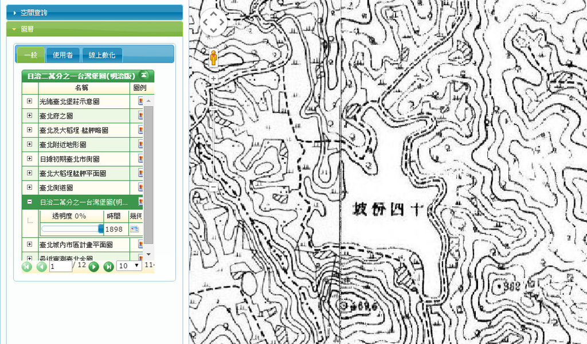
Task: Zoom in with the map plus button
Action: [x=214, y=79]
